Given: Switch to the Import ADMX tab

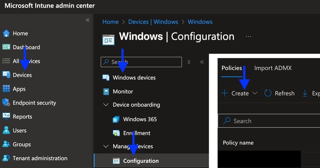Looking at the screenshot, I should [x=273, y=68].
